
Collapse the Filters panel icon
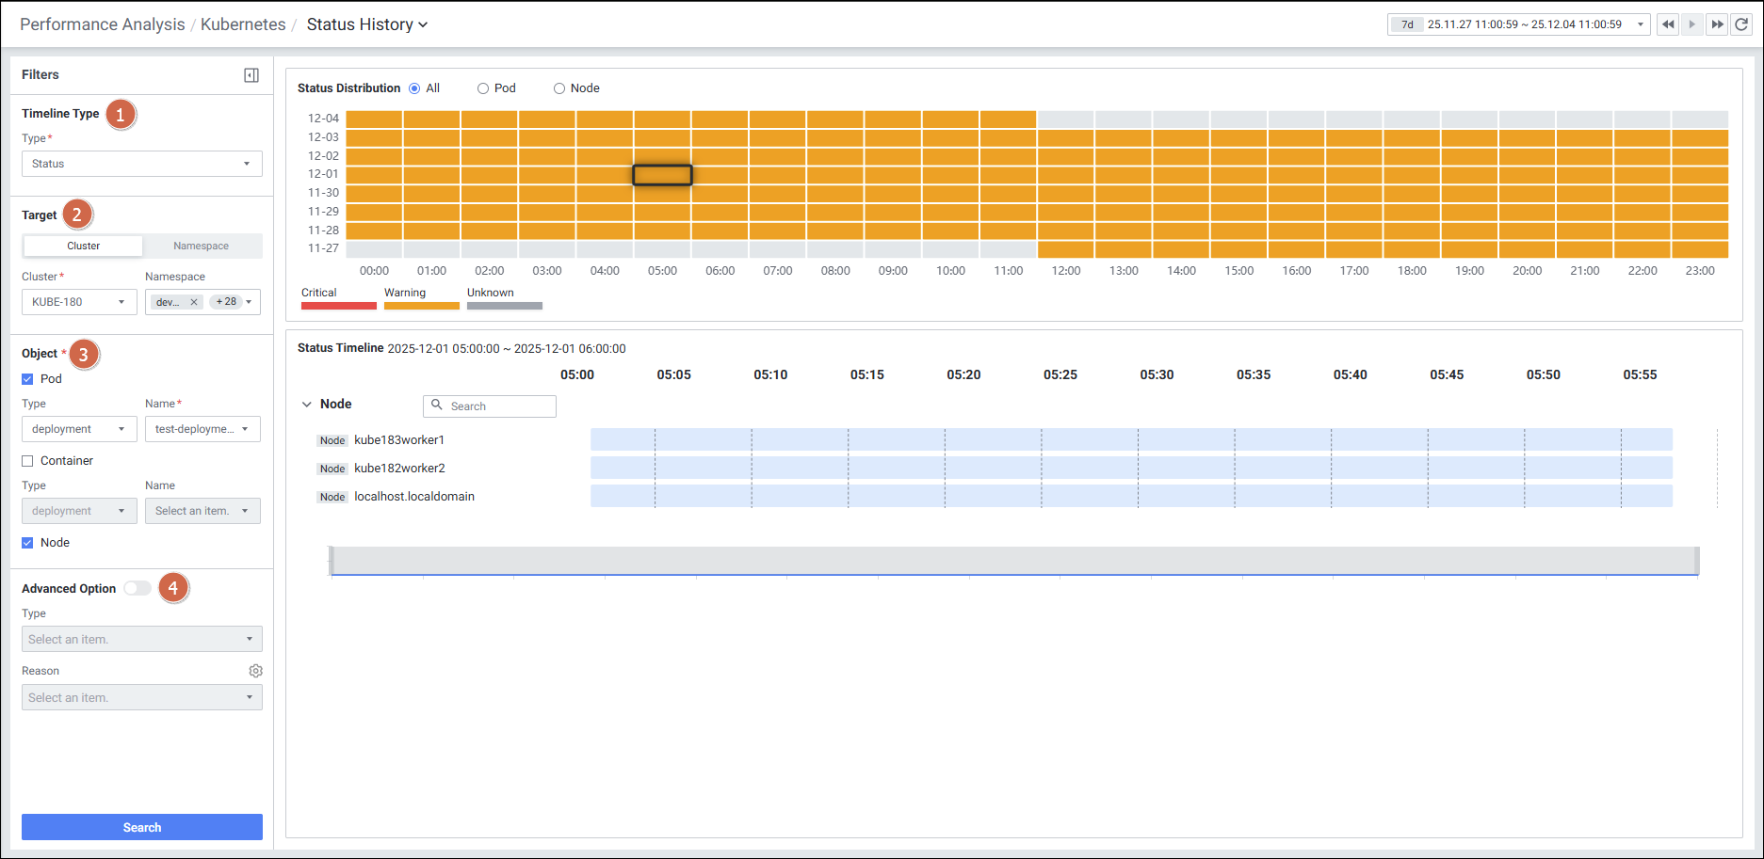[x=251, y=75]
